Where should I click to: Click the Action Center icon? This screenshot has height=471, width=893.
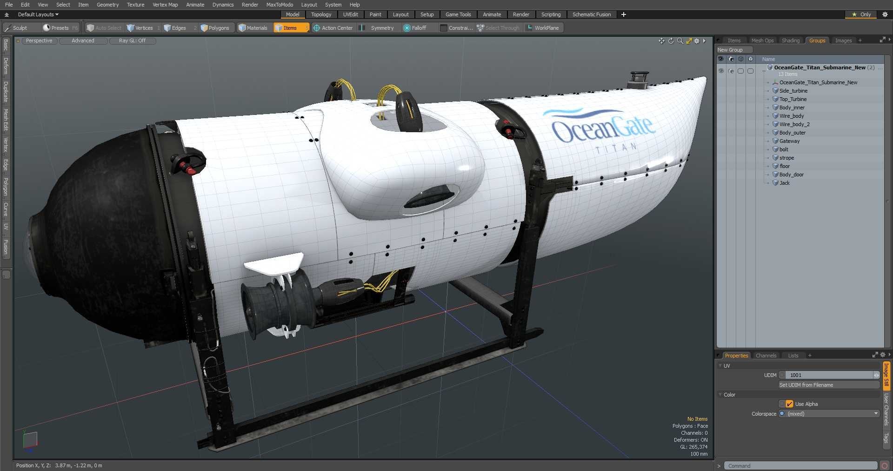pos(317,28)
